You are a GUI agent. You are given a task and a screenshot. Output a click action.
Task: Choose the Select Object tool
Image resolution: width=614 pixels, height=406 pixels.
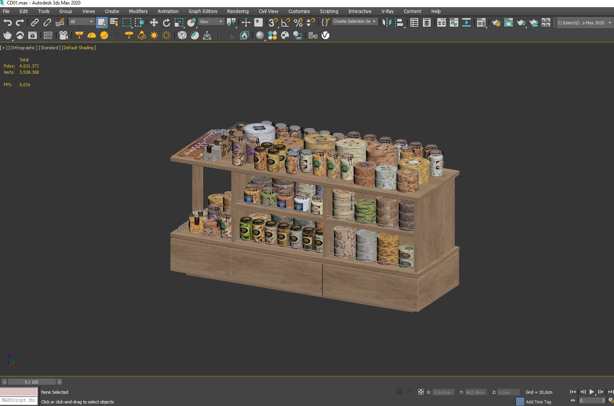pos(102,23)
